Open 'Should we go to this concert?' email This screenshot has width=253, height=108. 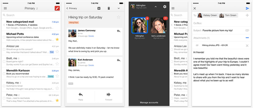coord(31,49)
